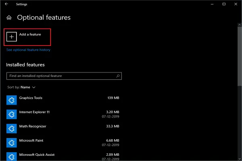Maximize the Settings window
242x161 pixels.
click(x=224, y=4)
